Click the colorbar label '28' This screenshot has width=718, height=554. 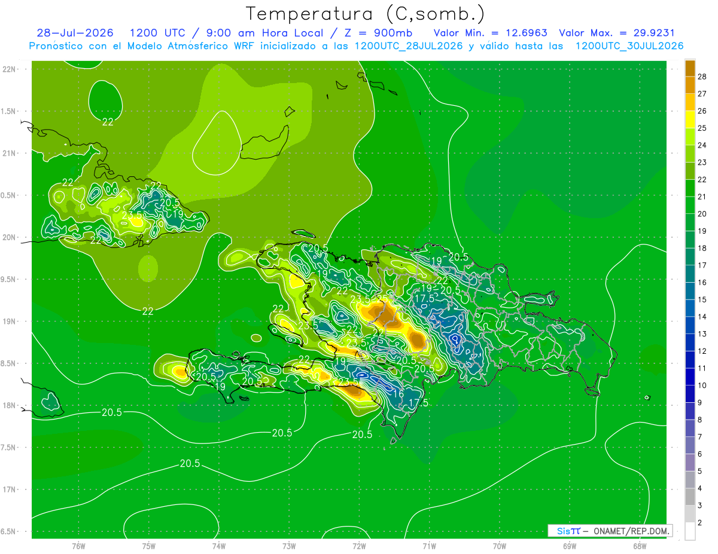(703, 76)
